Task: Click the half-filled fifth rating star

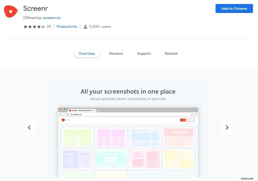Action: pos(44,26)
